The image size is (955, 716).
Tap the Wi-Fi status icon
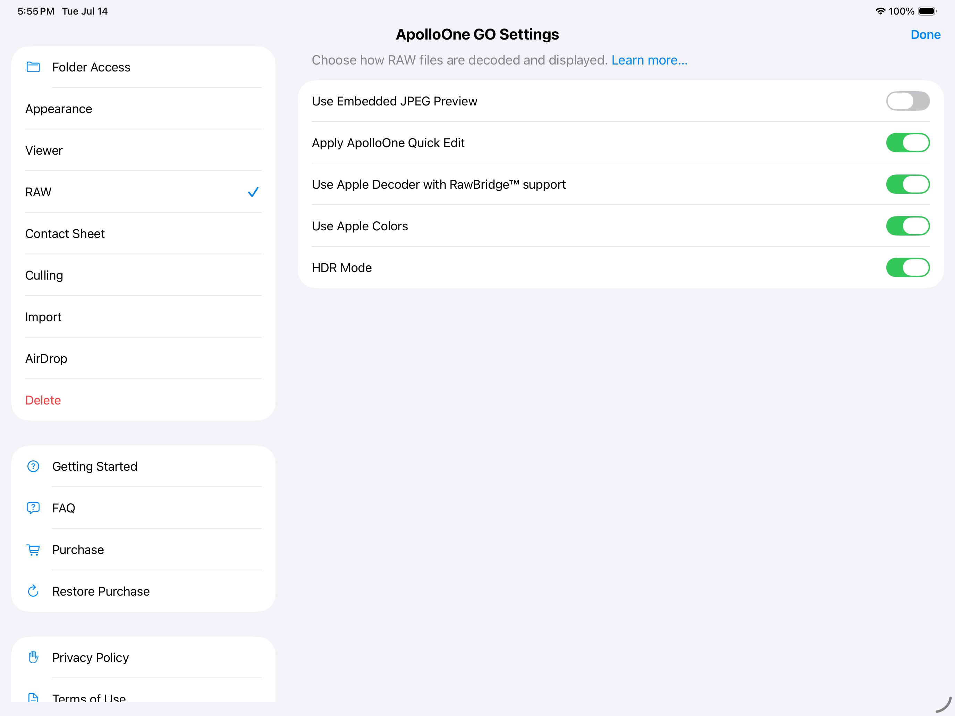[x=880, y=11]
